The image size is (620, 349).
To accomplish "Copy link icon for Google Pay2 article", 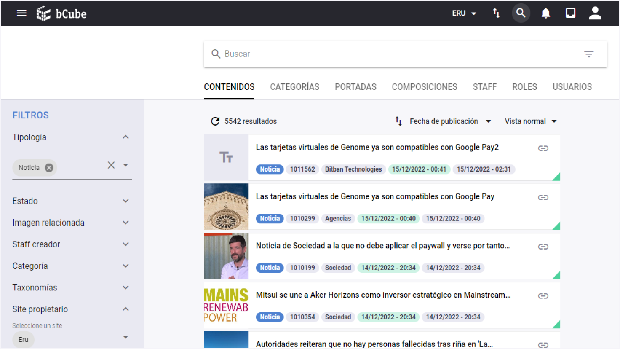I will tap(543, 148).
